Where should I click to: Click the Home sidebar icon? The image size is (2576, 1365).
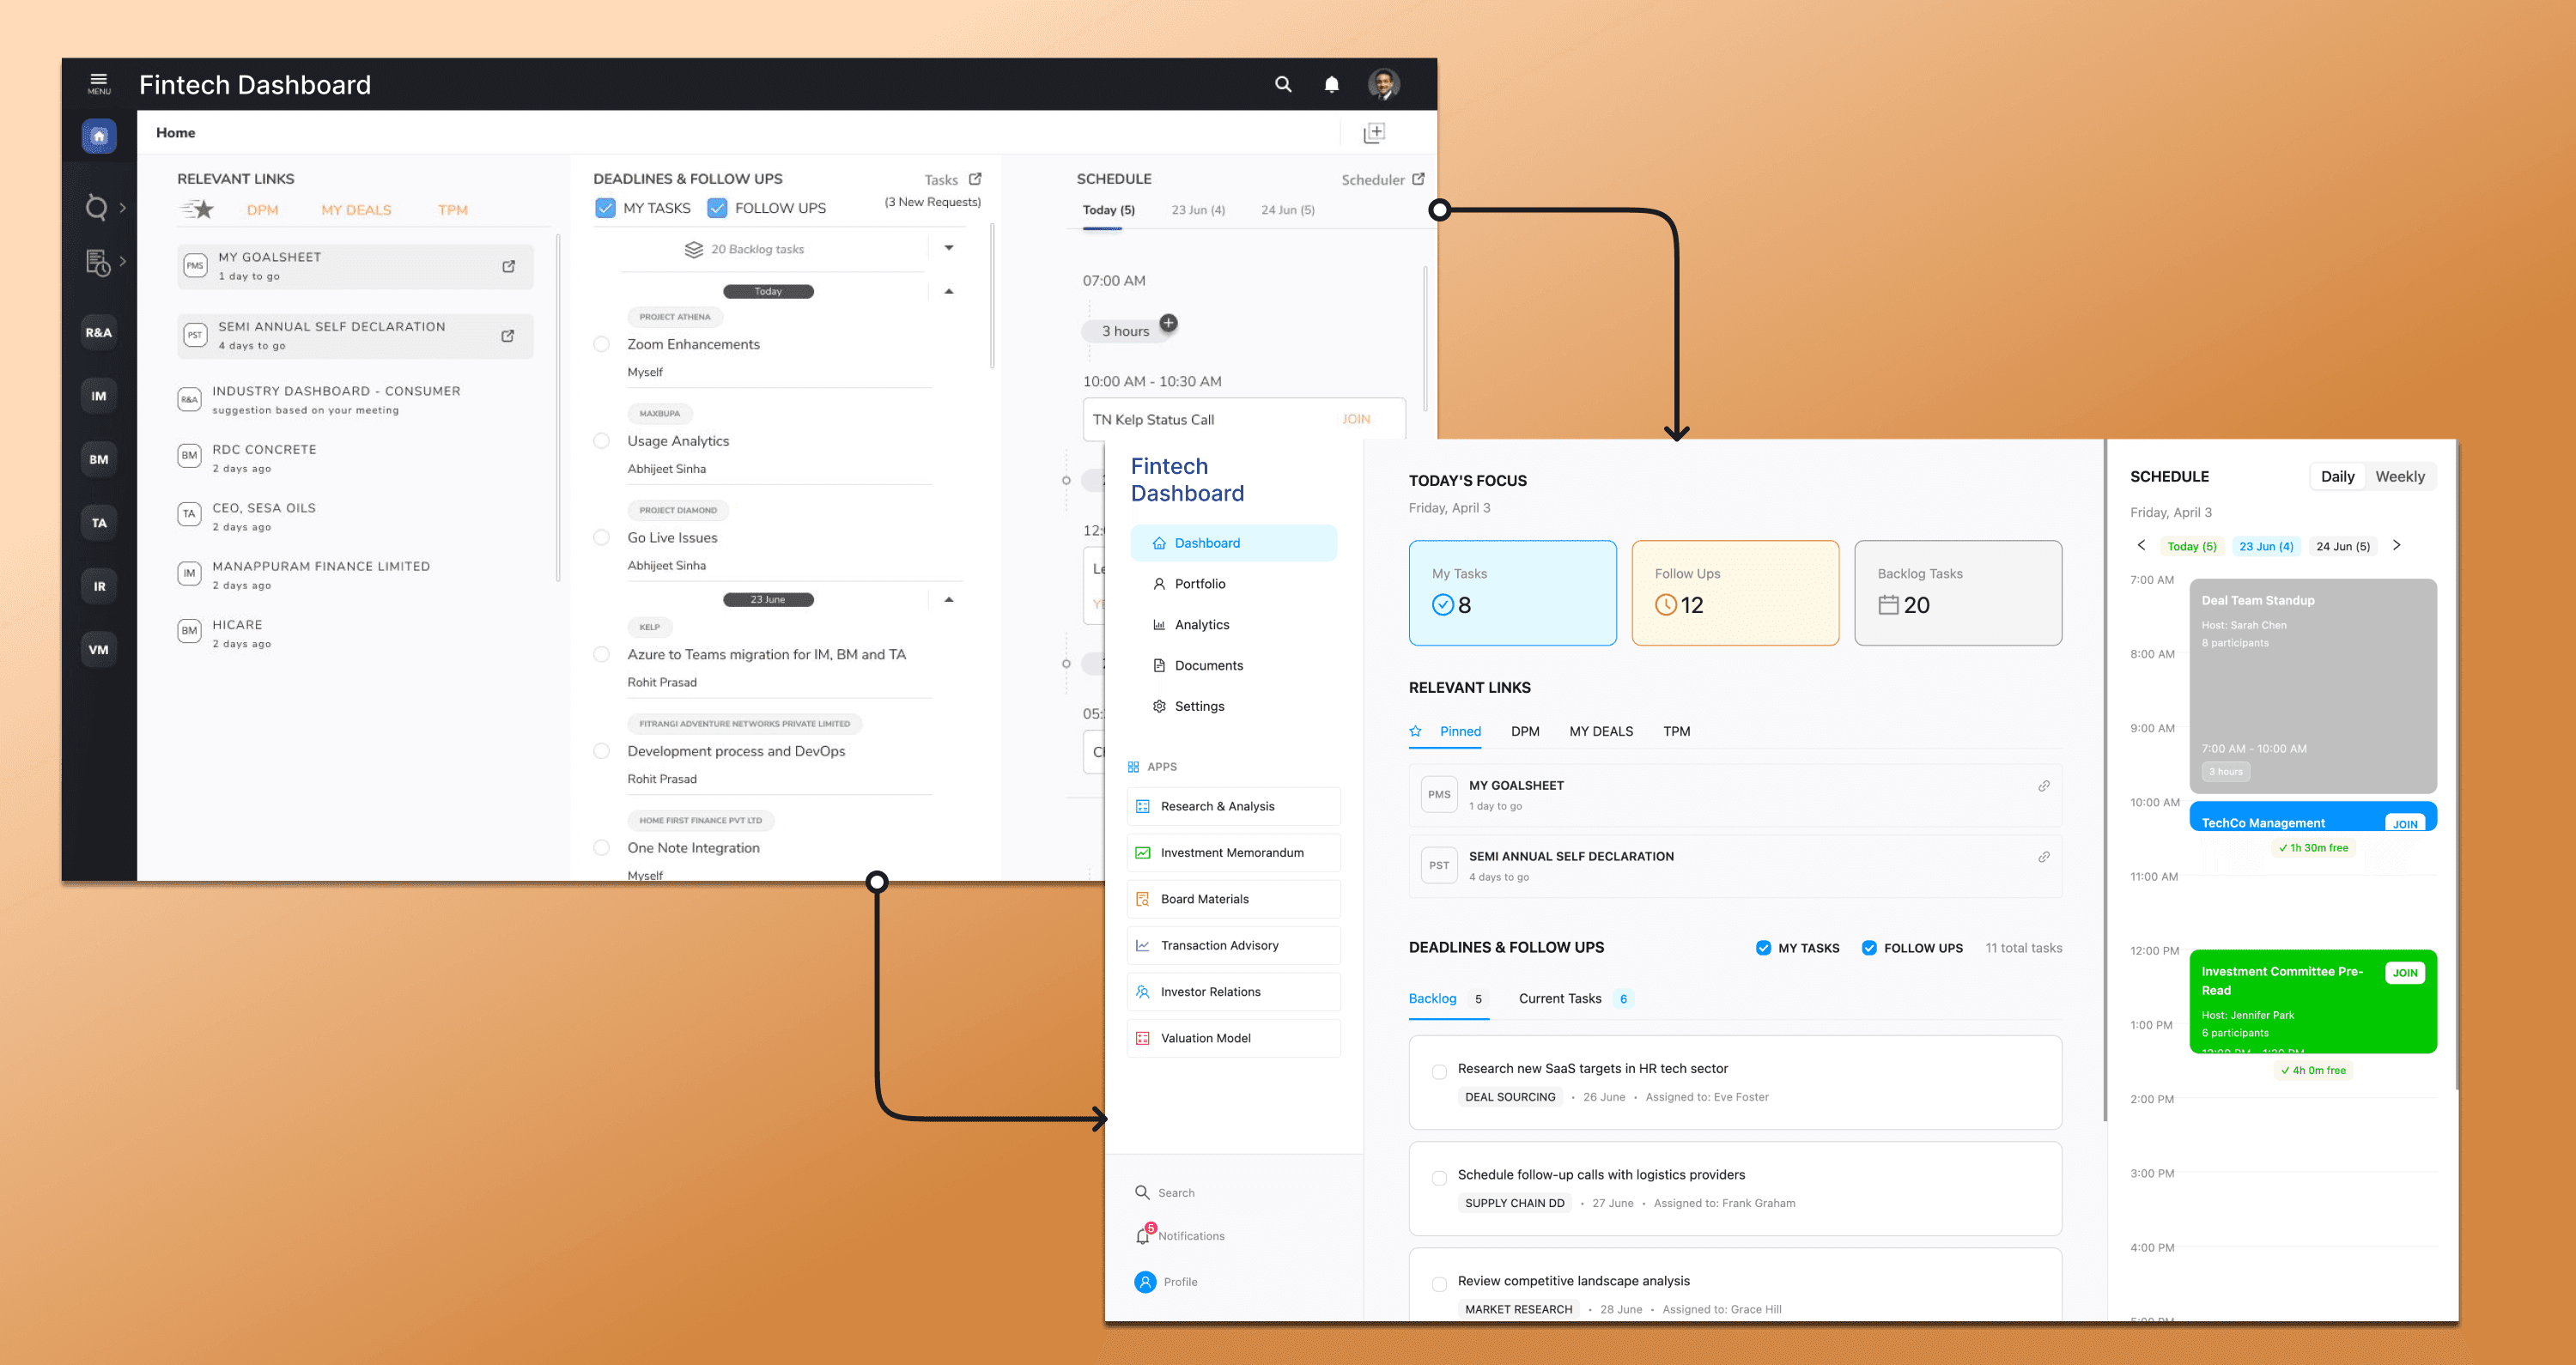click(99, 136)
